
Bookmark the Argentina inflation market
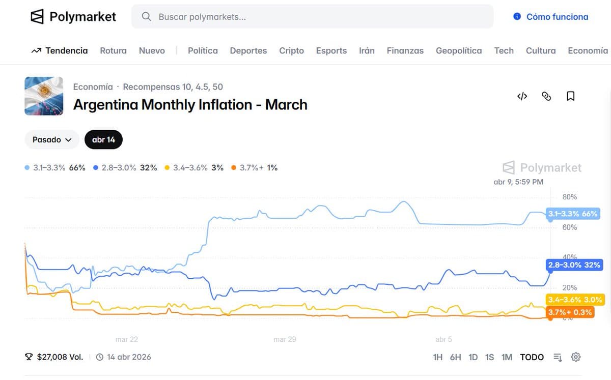pyautogui.click(x=571, y=96)
